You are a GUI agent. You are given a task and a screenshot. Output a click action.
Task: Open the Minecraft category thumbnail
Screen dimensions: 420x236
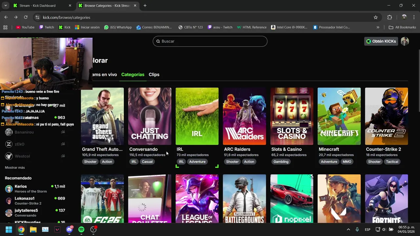339,116
